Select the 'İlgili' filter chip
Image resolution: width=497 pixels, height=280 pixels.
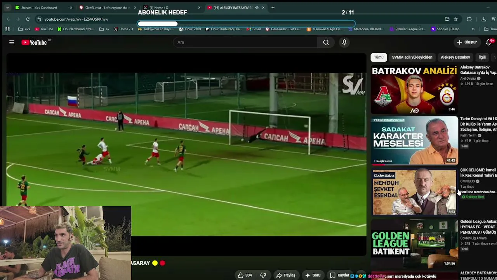tap(482, 57)
